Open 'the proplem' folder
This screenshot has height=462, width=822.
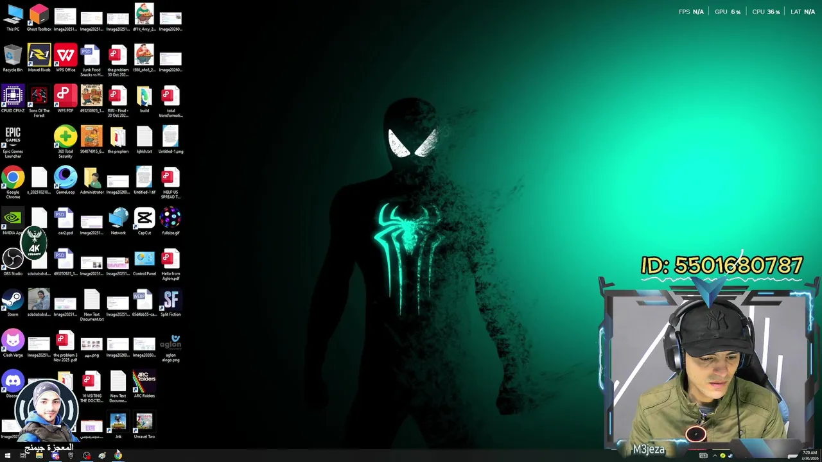[x=118, y=140]
